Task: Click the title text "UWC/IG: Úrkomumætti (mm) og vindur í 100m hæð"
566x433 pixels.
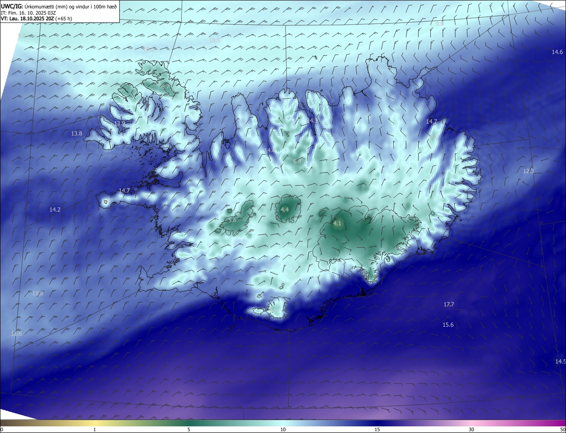Action: pos(59,6)
